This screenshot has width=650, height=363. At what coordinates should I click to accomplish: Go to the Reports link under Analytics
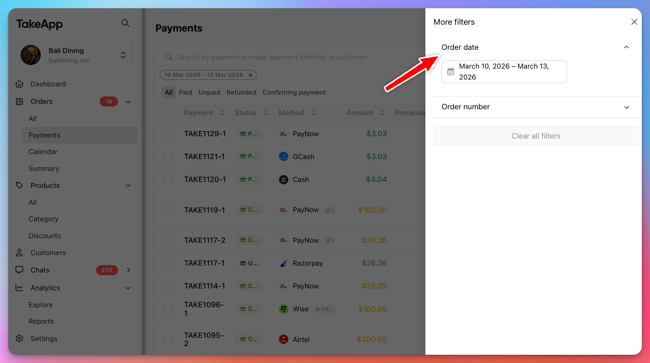coord(41,321)
